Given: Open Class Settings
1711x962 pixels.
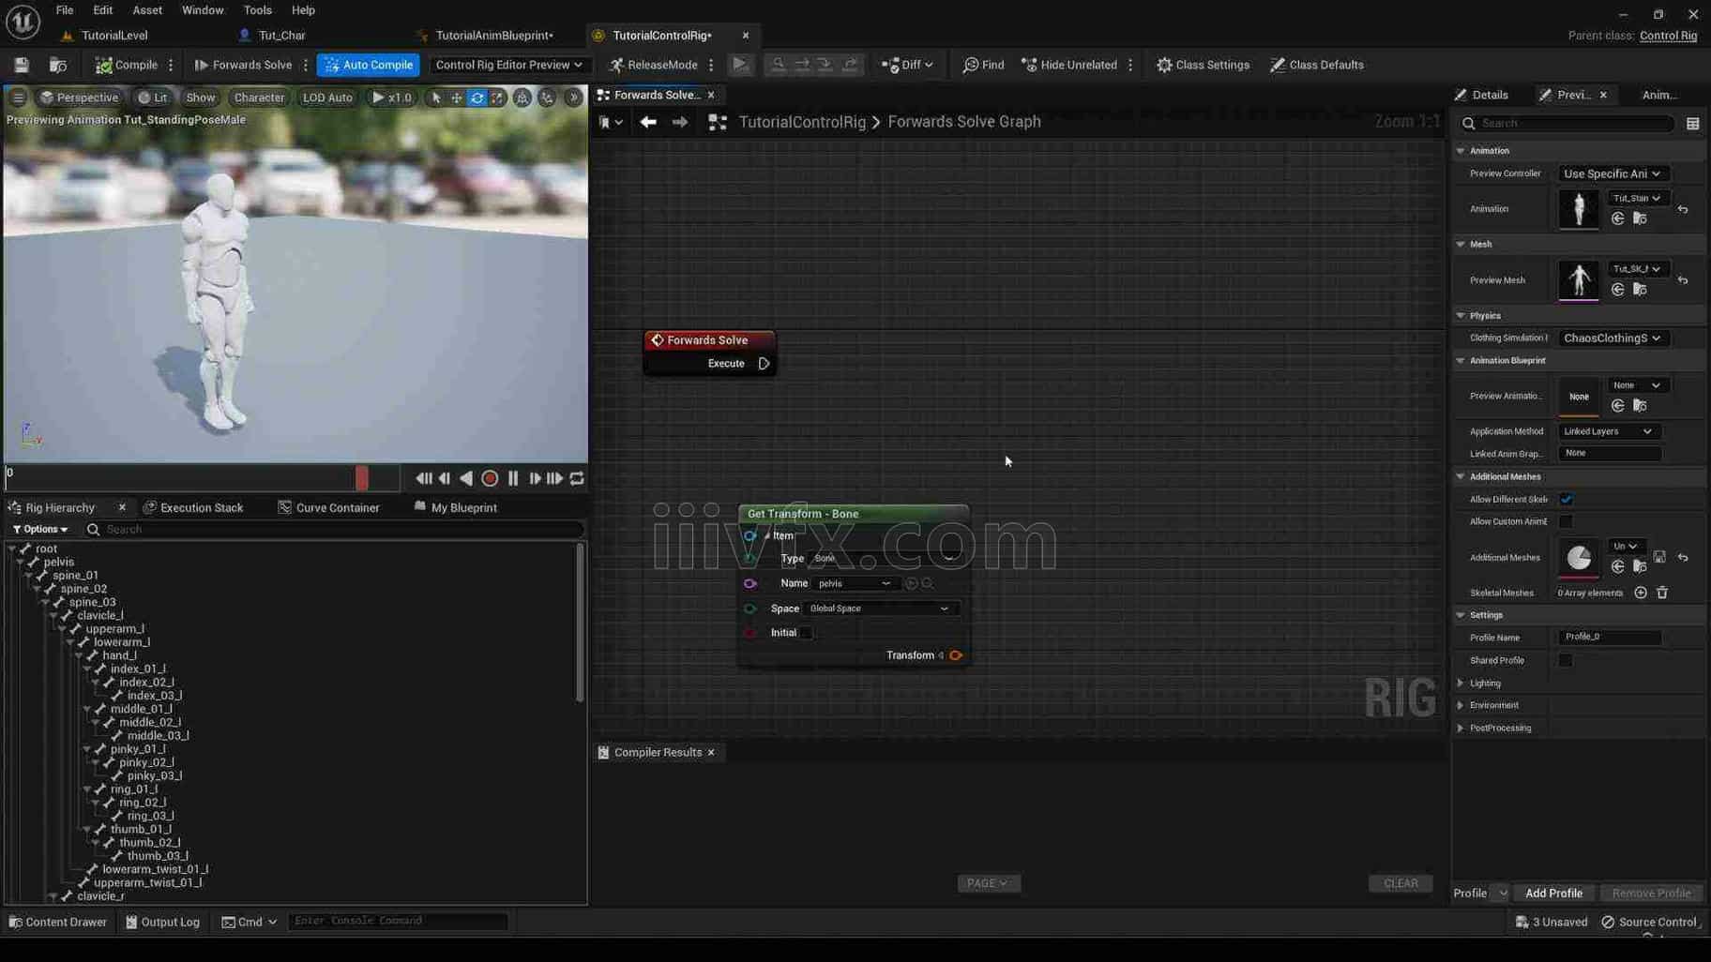Looking at the screenshot, I should pos(1203,65).
